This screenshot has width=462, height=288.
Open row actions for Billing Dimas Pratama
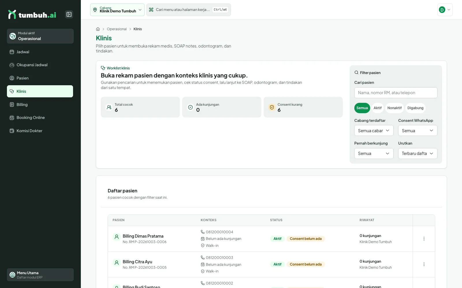coord(424,239)
